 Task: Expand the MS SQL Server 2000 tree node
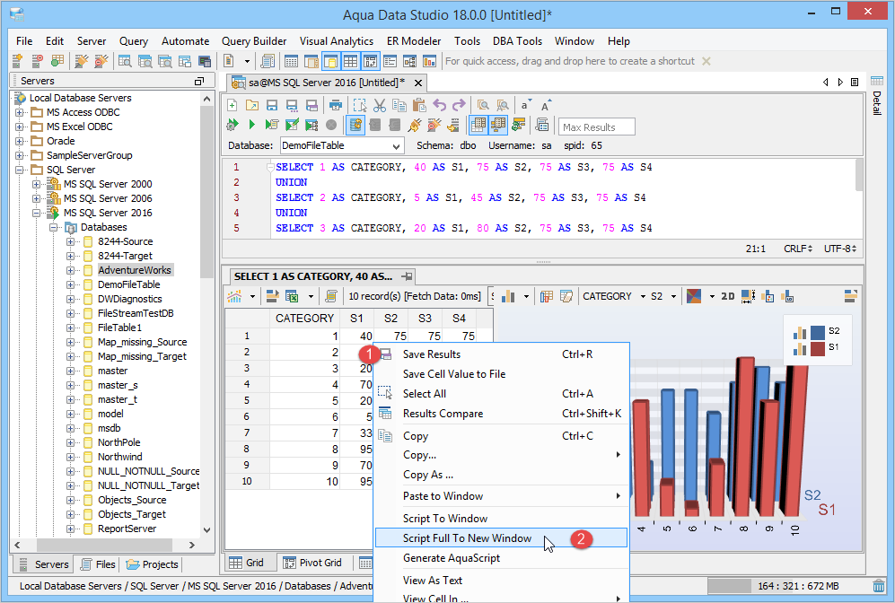point(37,184)
